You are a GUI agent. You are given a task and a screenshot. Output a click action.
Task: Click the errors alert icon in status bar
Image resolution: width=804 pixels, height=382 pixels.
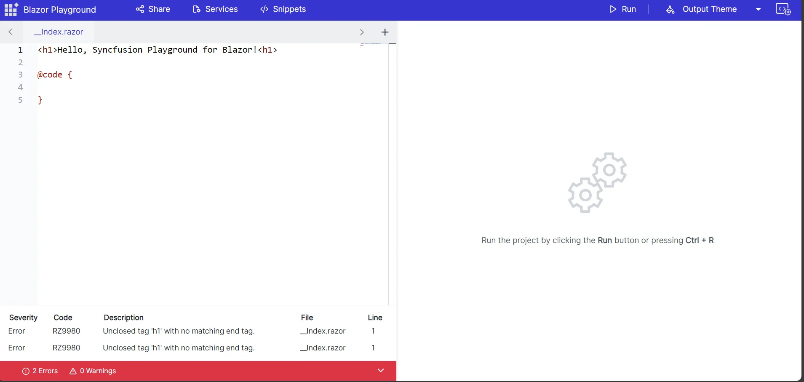click(x=25, y=371)
